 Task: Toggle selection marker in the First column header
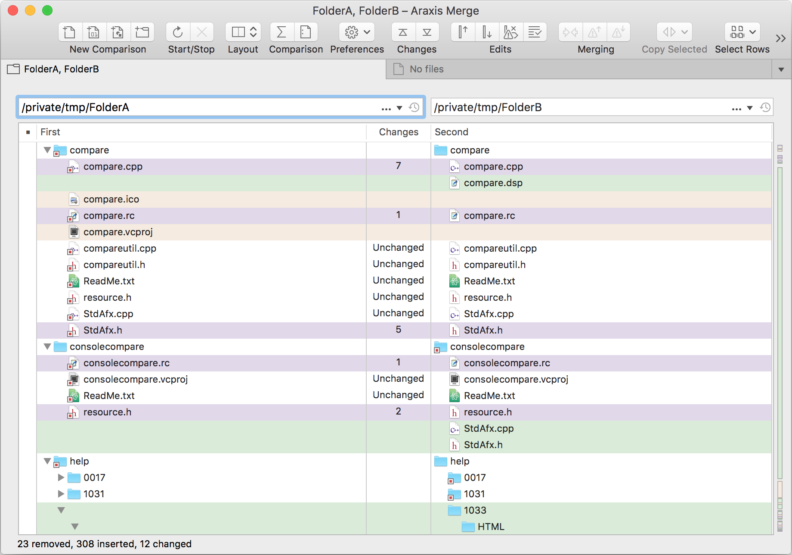pos(28,131)
